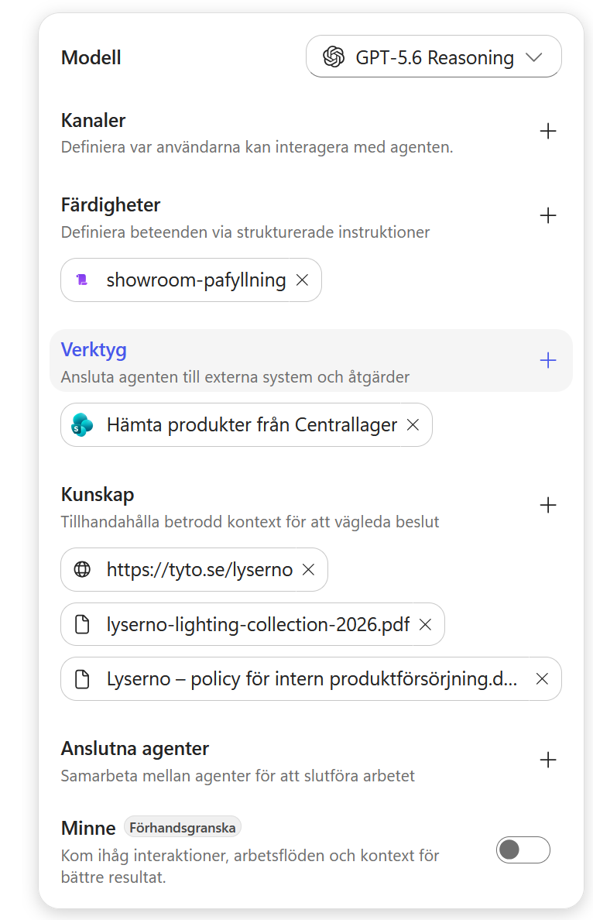Remove Lyserno policy för intern produktförsörjning document
The width and height of the screenshot is (593, 920).
point(542,679)
